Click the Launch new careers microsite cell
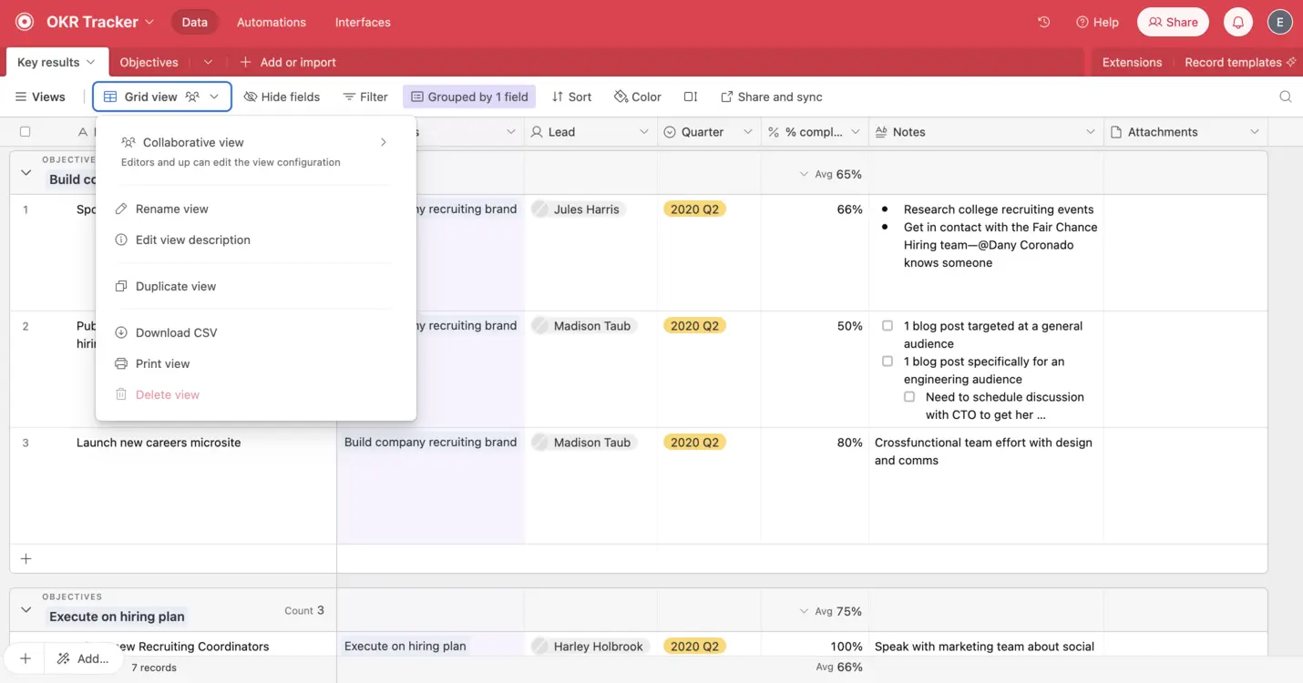This screenshot has width=1303, height=683. [159, 443]
